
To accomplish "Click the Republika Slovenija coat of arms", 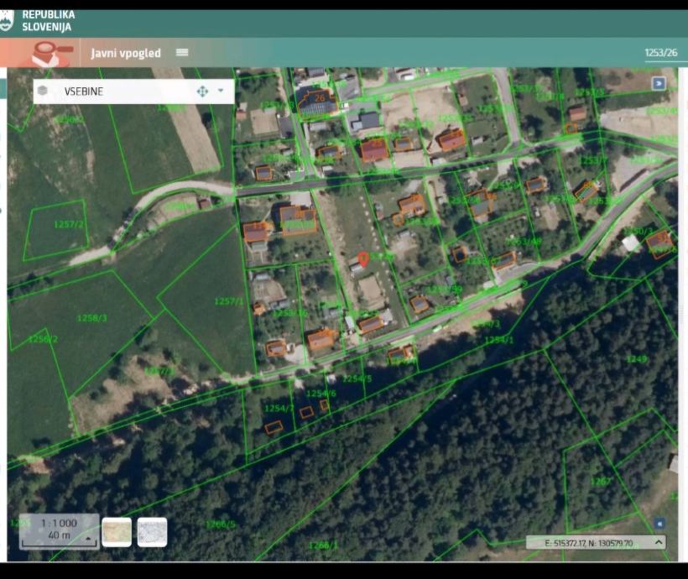I will pos(7,21).
